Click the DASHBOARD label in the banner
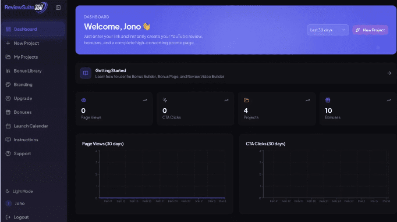The image size is (397, 222). pyautogui.click(x=97, y=17)
